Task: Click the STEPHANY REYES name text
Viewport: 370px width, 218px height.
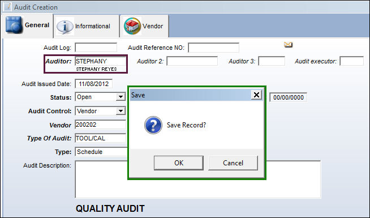Action: pos(96,69)
